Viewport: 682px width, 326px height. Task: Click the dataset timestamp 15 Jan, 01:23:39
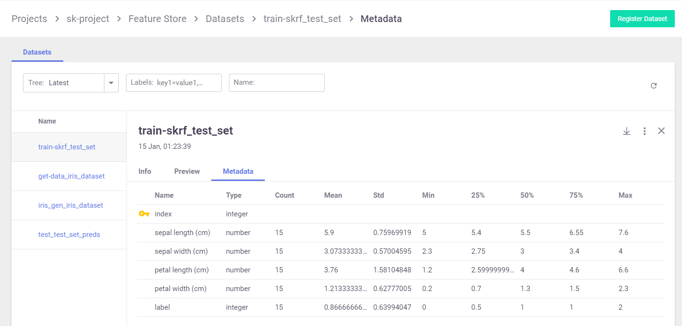pyautogui.click(x=165, y=146)
